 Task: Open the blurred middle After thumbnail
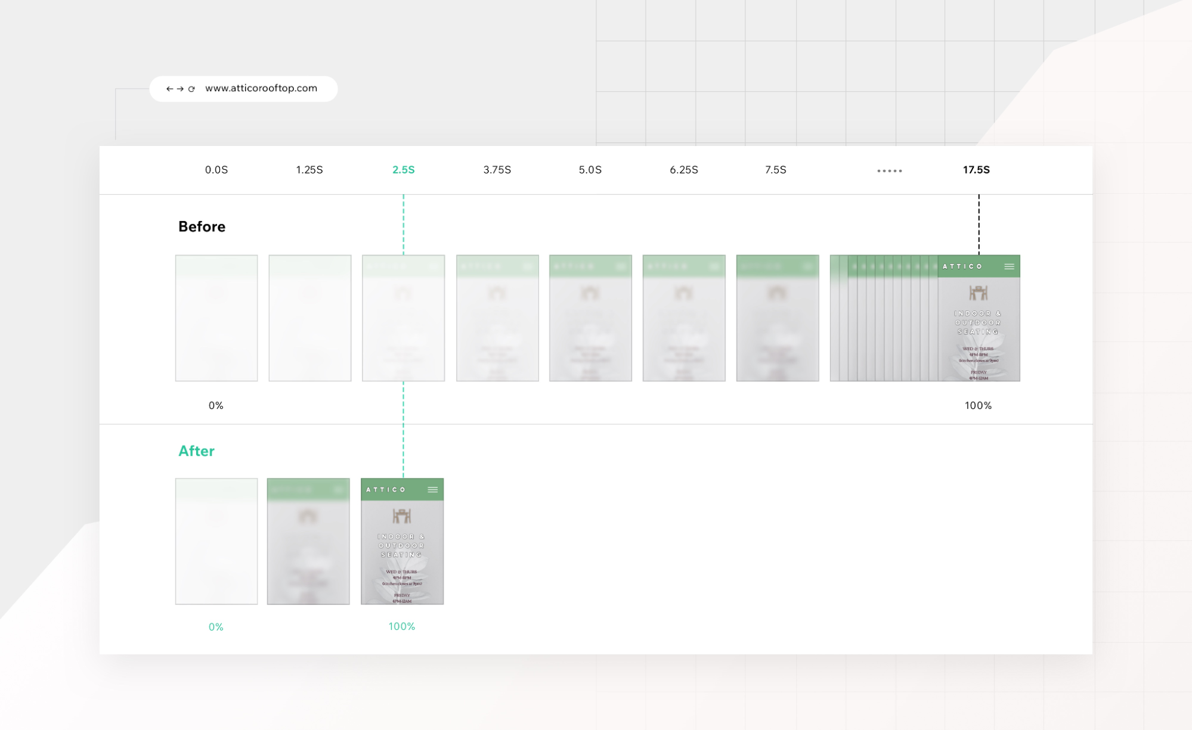308,541
